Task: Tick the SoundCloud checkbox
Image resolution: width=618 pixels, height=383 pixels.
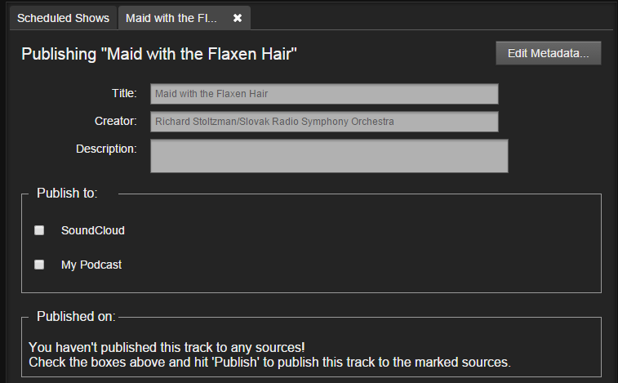Action: (x=39, y=230)
